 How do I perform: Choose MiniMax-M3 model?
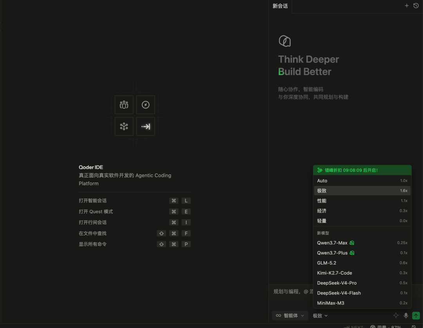pyautogui.click(x=362, y=303)
